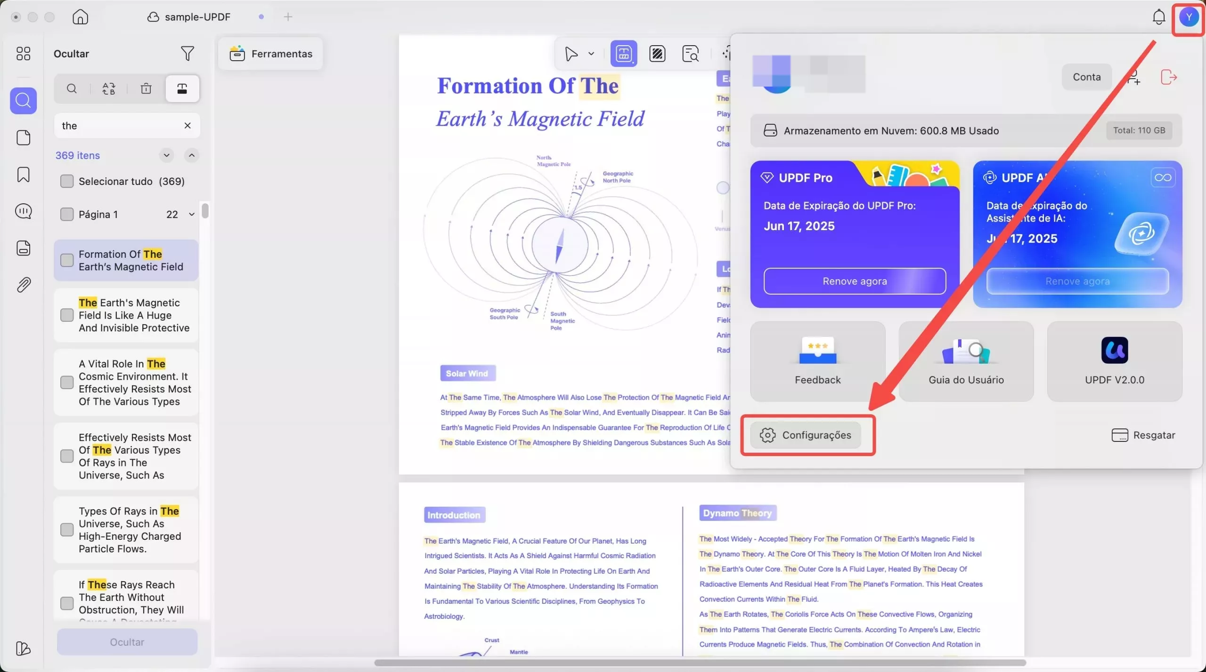
Task: Check 'Types Of Rays in The' result
Action: 67,529
